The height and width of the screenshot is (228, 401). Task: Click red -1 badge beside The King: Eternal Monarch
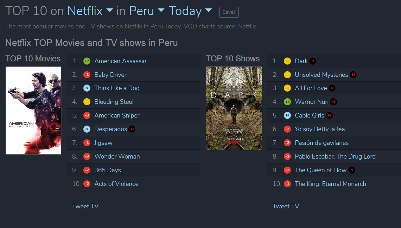(287, 183)
